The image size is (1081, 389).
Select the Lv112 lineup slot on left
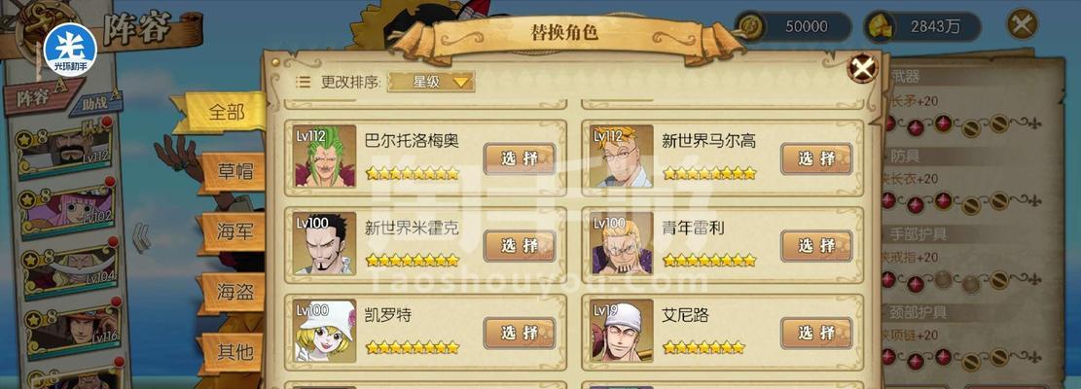coord(64,152)
